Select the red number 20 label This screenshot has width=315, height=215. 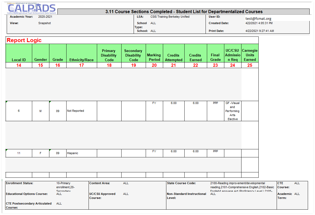[154, 65]
